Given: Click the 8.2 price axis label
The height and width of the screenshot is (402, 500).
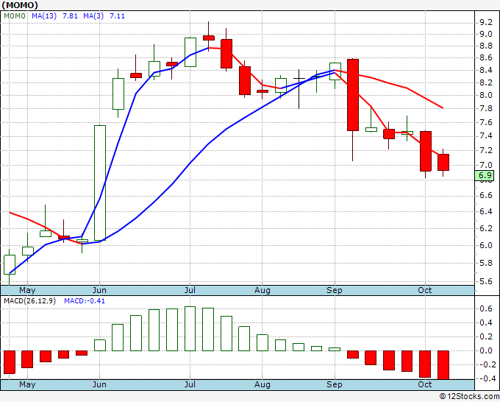Looking at the screenshot, I should point(486,82).
